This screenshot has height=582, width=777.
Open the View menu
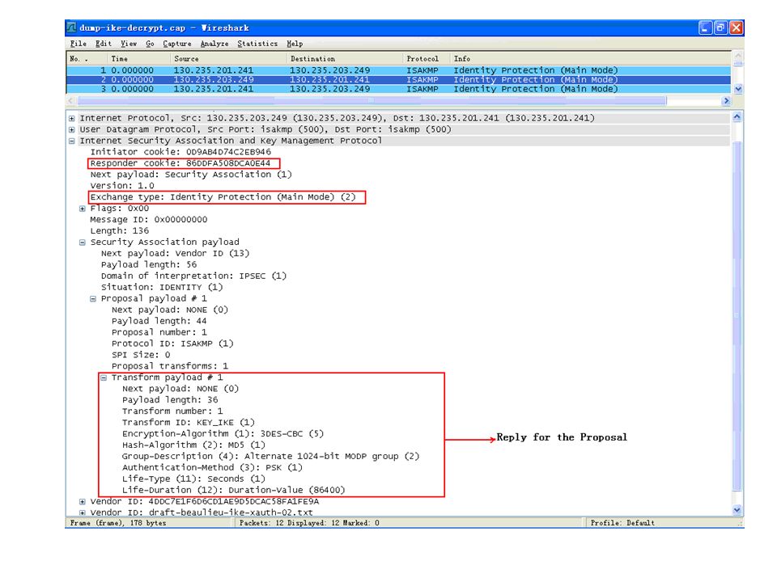point(129,44)
